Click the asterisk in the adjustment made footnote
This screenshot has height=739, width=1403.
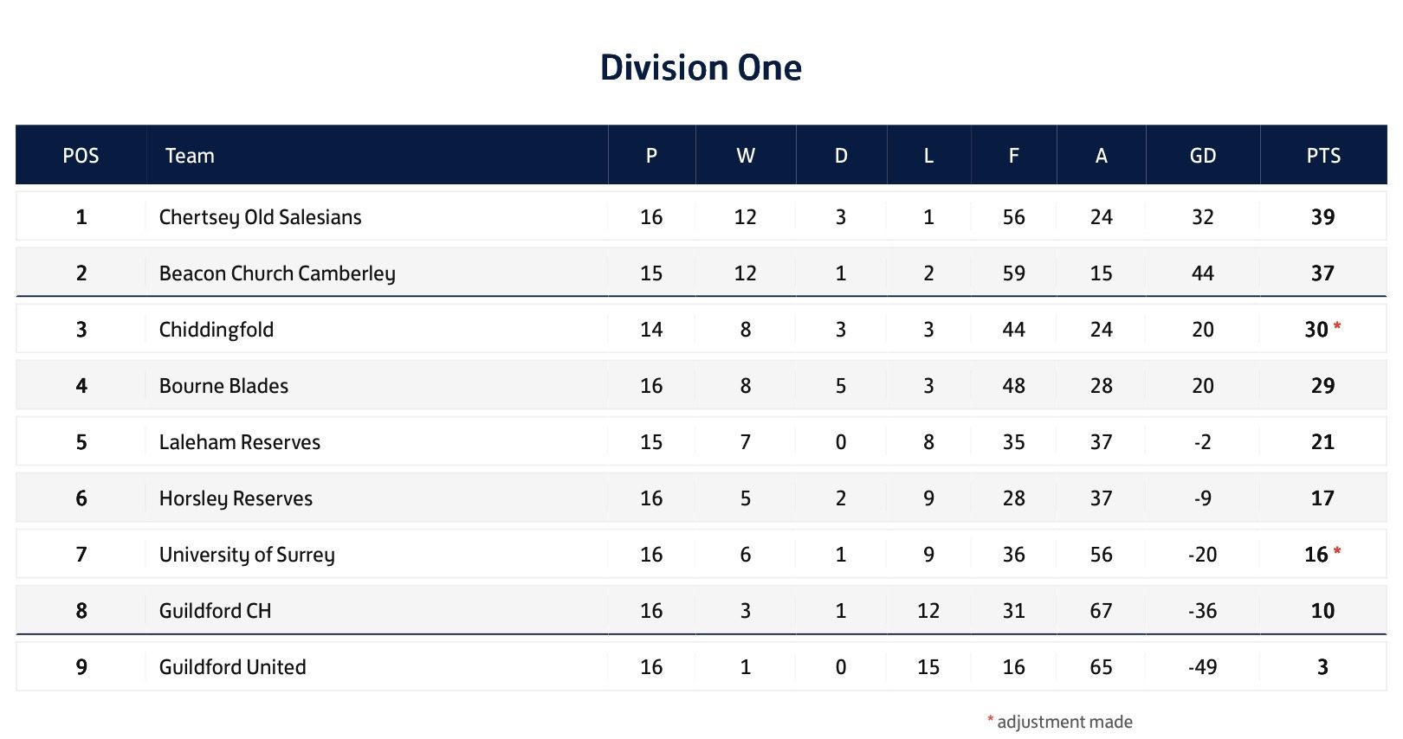pyautogui.click(x=990, y=720)
